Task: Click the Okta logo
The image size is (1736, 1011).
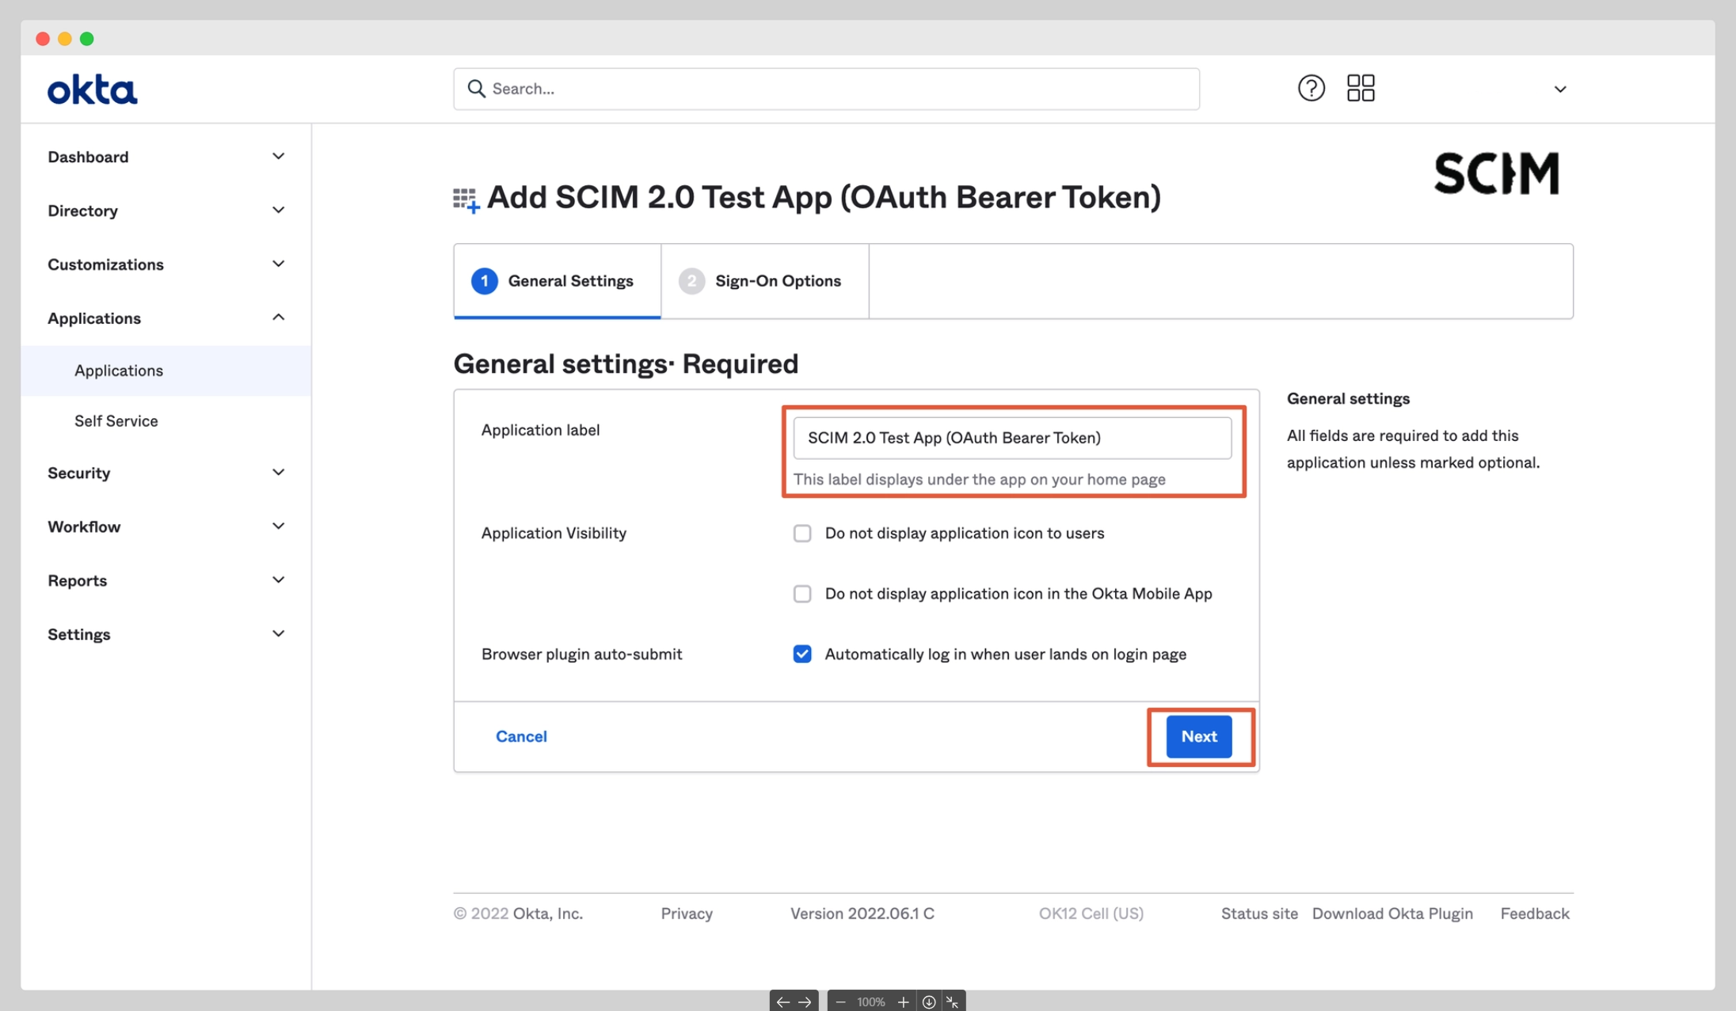Action: click(x=92, y=89)
